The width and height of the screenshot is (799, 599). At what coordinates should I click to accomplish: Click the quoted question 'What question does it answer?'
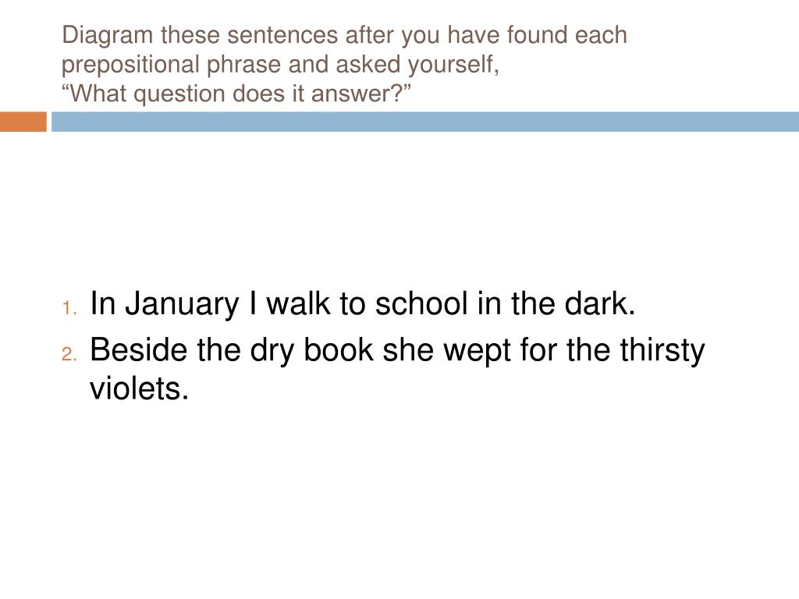(x=236, y=94)
